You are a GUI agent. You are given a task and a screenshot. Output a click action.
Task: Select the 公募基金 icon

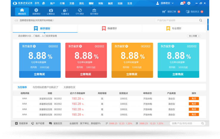click(x=51, y=12)
